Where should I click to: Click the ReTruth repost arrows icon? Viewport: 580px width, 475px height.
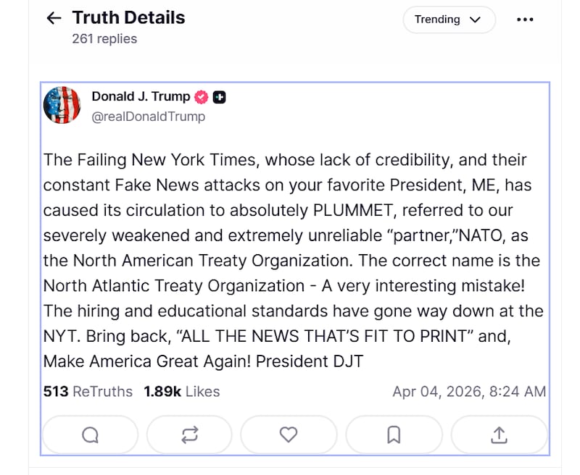(189, 434)
